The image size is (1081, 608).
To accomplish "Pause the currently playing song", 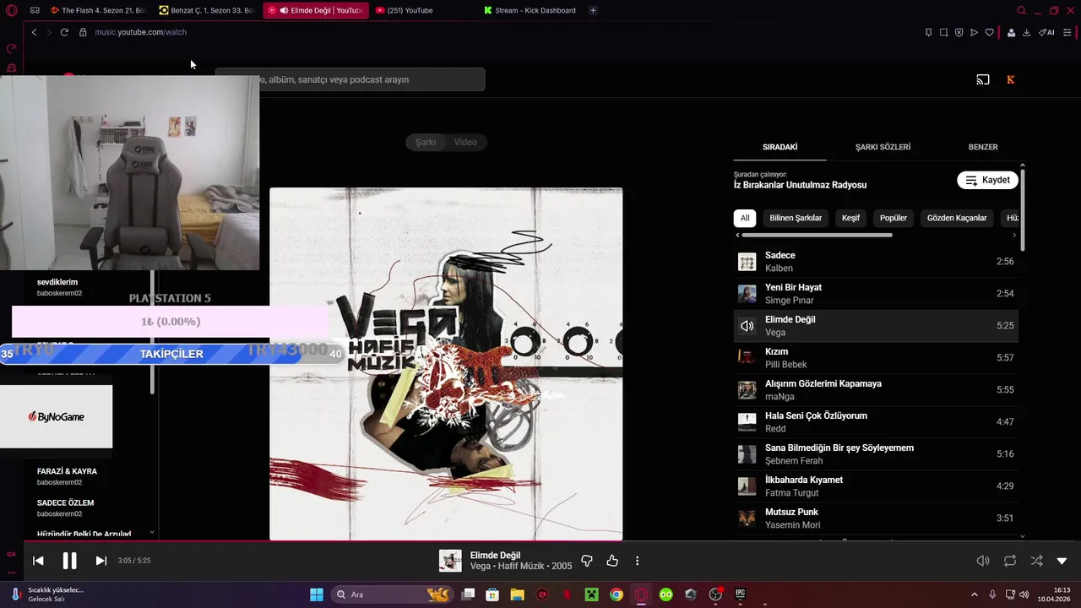I will point(69,561).
